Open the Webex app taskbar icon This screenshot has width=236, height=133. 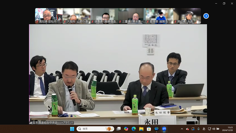pyautogui.click(x=156, y=129)
